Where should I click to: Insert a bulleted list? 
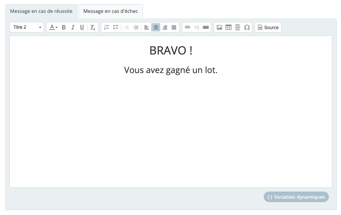(x=116, y=27)
